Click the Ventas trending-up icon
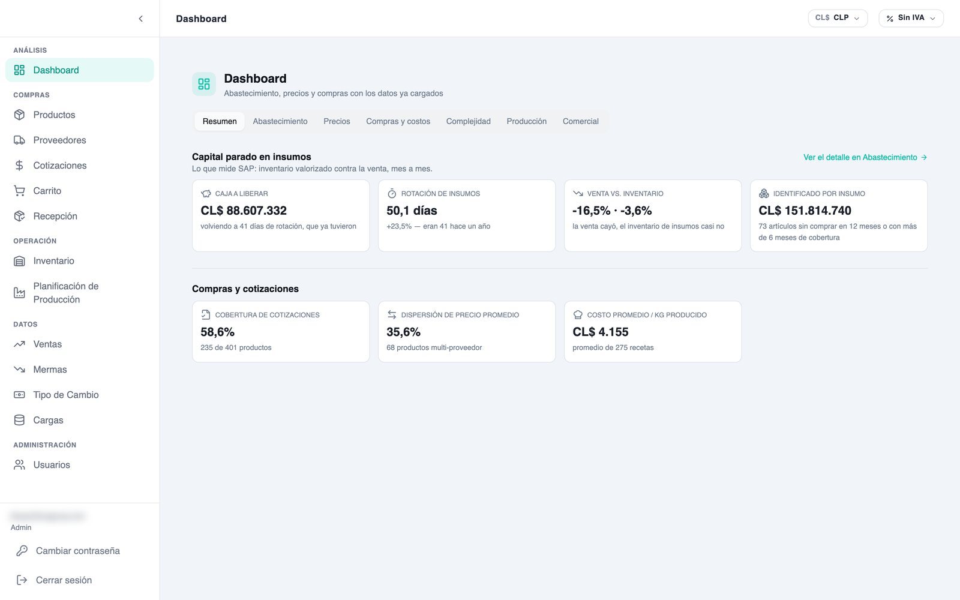This screenshot has height=600, width=960. coord(19,344)
